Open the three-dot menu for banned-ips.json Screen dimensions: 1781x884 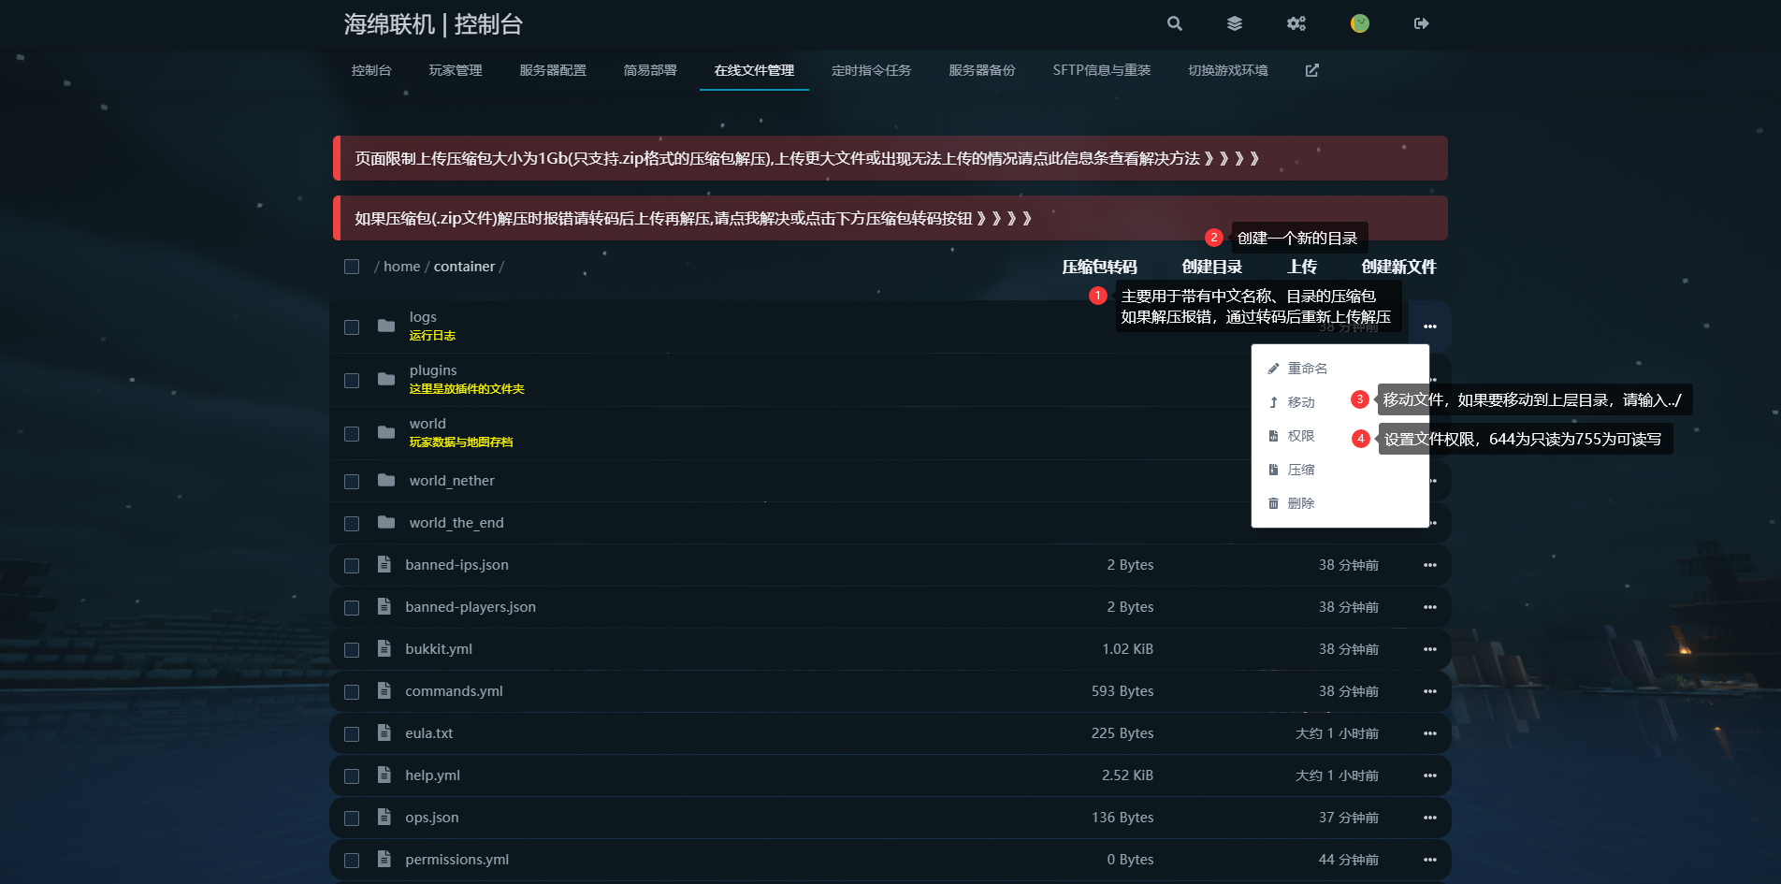pyautogui.click(x=1429, y=565)
